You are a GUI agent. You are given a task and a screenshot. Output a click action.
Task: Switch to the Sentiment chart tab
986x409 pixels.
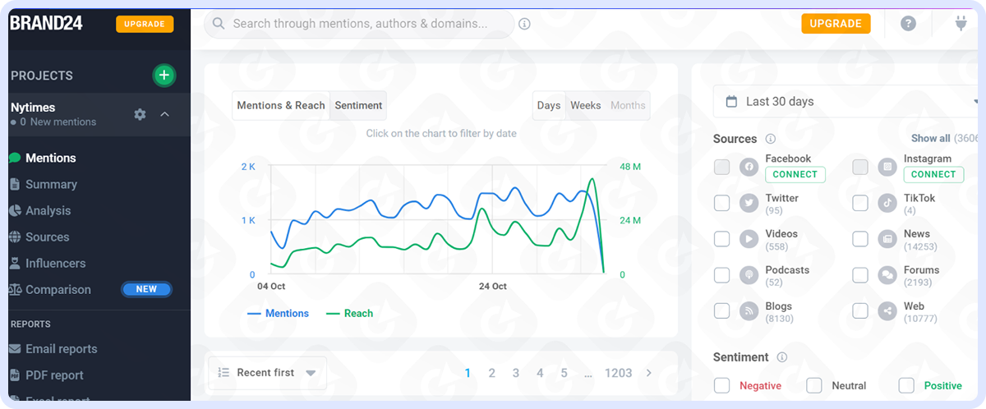pos(358,105)
